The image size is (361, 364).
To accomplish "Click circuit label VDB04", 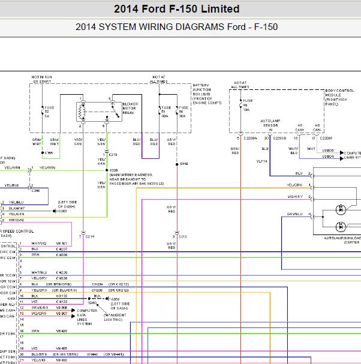I will (x=328, y=157).
